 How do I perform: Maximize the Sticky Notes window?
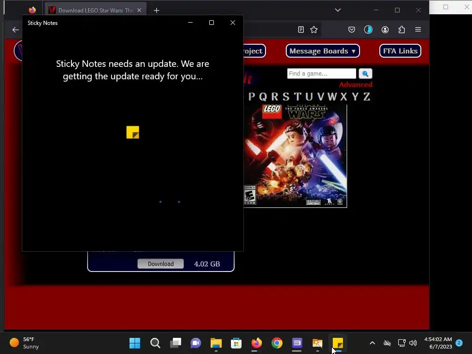(211, 23)
